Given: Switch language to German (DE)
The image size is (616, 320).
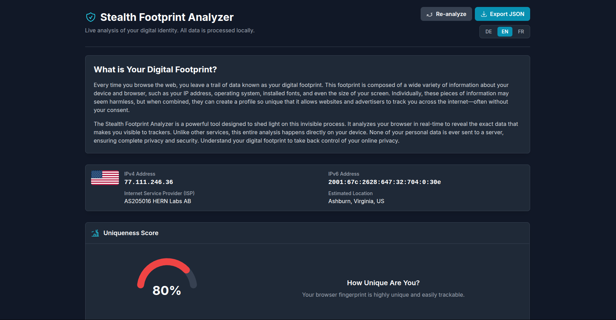Looking at the screenshot, I should point(488,32).
